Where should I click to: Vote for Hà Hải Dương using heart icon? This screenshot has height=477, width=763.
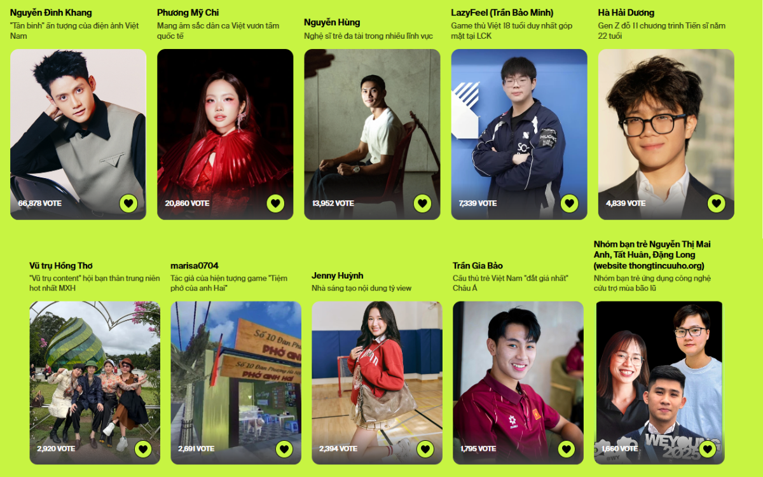point(717,204)
